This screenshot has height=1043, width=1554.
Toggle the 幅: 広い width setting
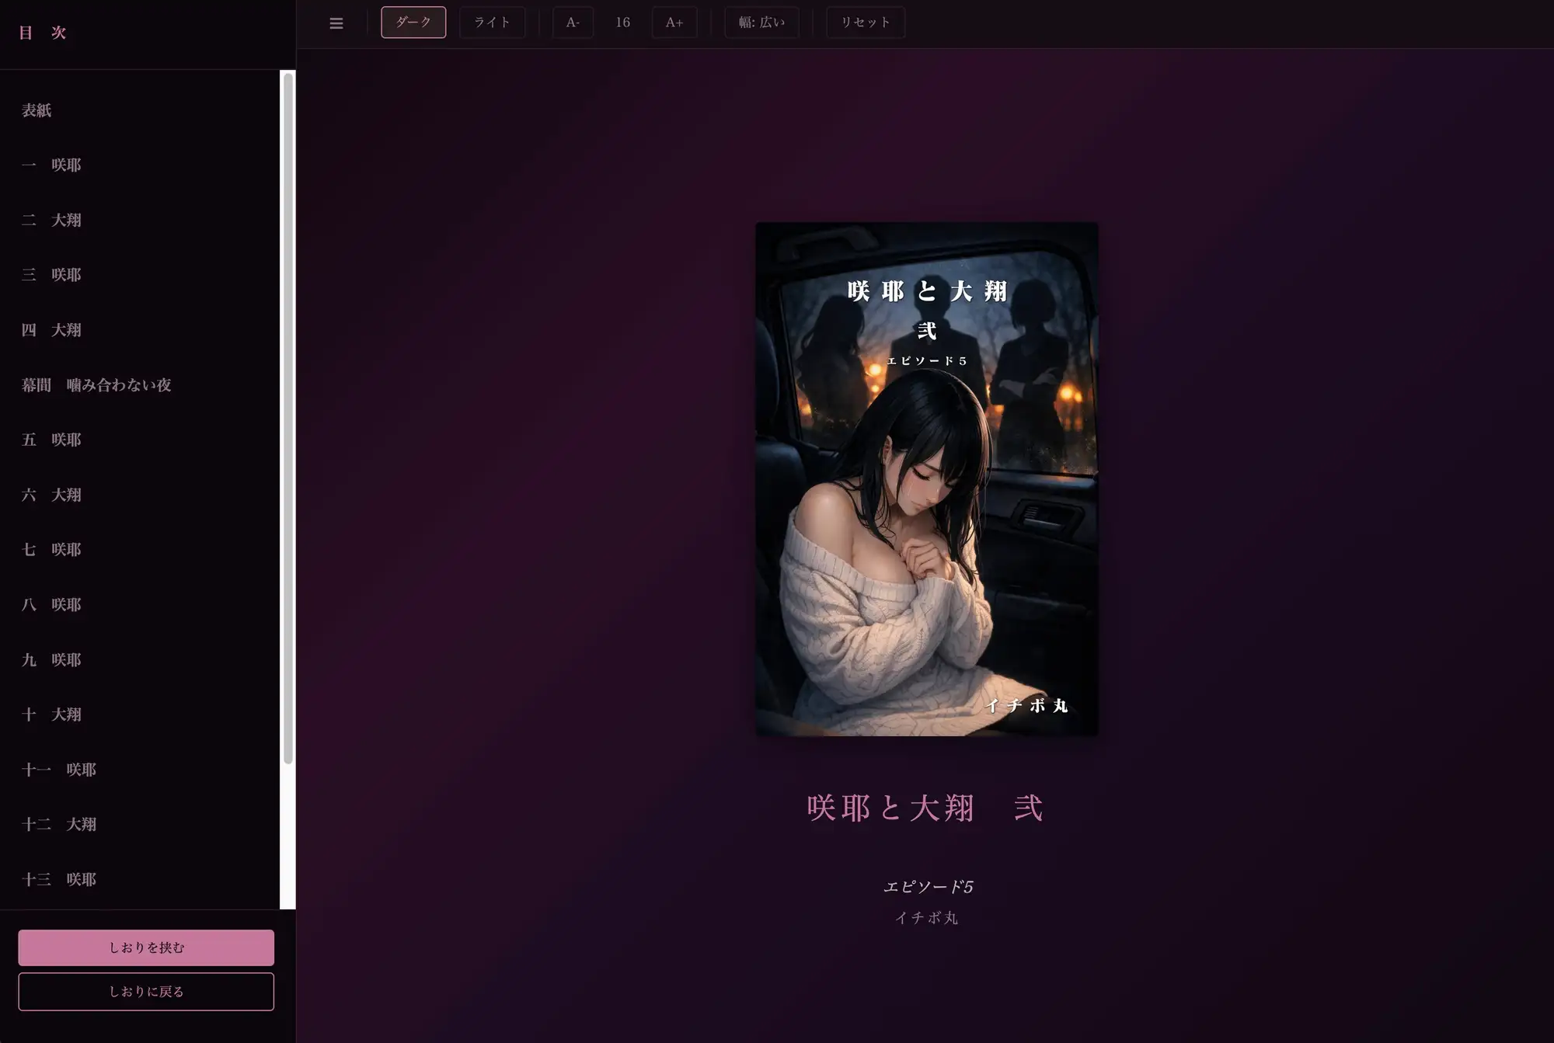coord(761,23)
